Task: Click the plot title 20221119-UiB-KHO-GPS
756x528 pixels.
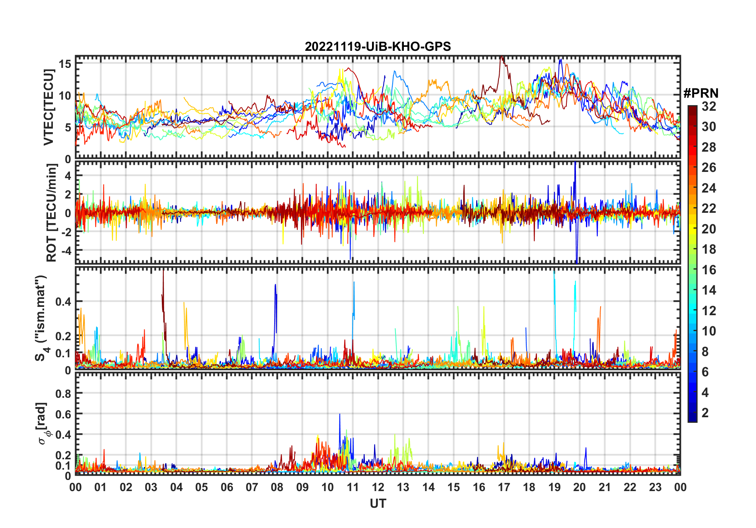Action: pyautogui.click(x=378, y=47)
